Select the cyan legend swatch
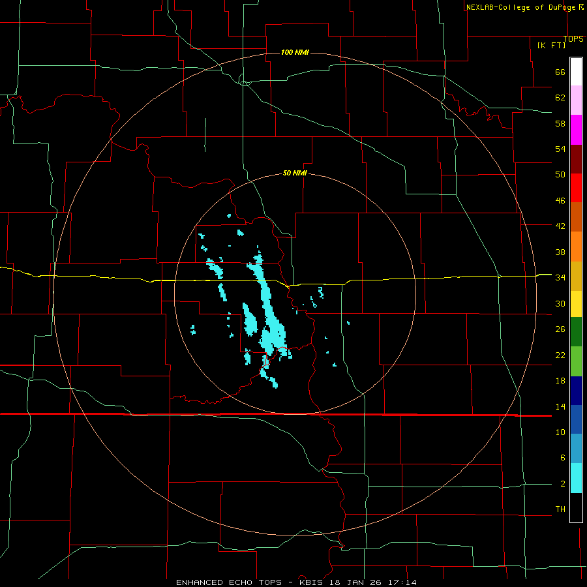Viewport: 587px width, 587px height. coord(576,478)
